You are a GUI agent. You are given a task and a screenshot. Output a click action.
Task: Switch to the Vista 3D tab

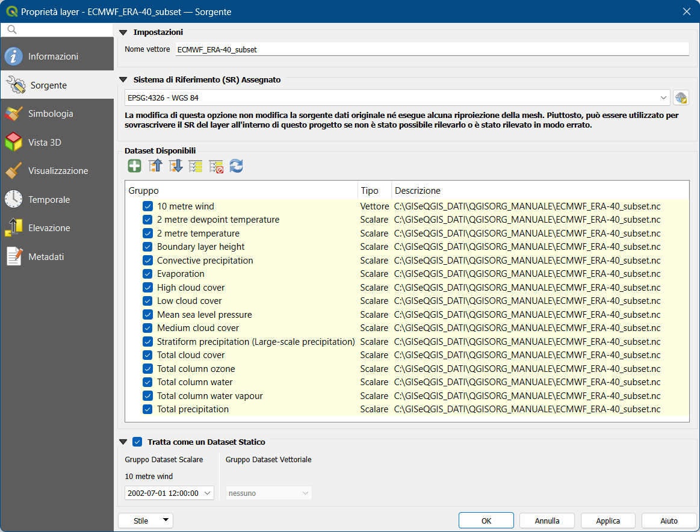tap(57, 142)
